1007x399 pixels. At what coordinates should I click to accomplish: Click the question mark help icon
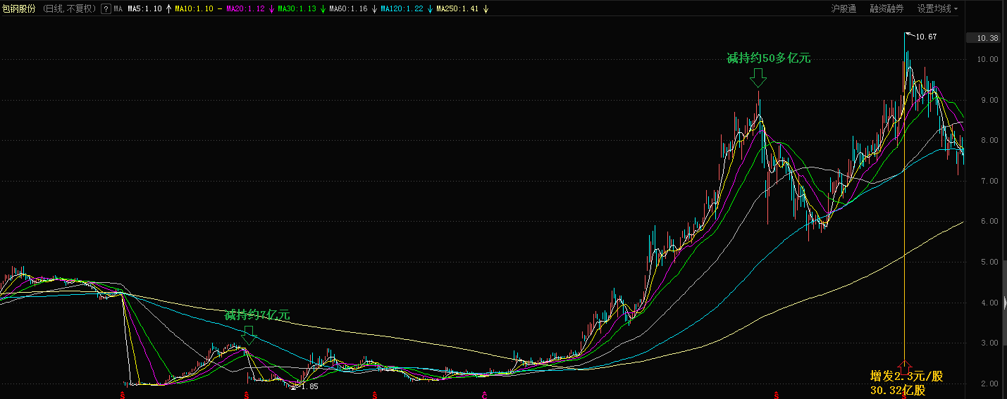tap(106, 9)
